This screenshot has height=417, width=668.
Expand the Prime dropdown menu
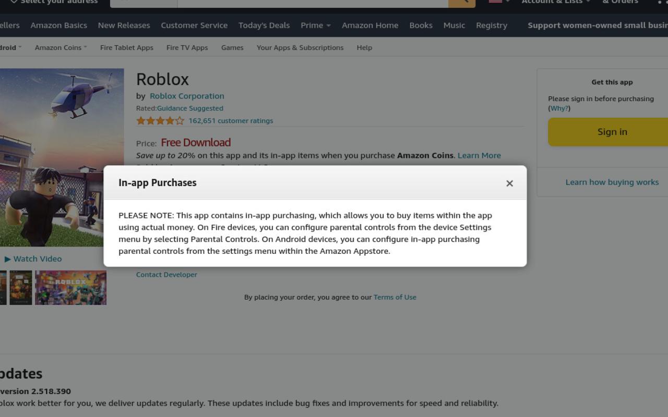[x=316, y=25]
